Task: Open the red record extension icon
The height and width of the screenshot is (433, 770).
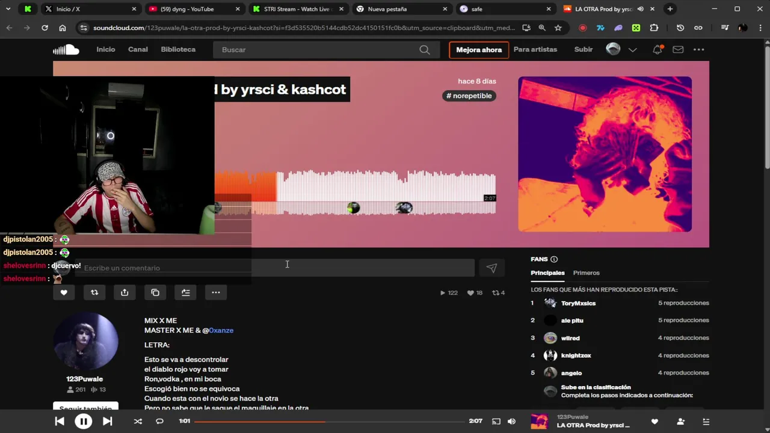Action: [582, 28]
